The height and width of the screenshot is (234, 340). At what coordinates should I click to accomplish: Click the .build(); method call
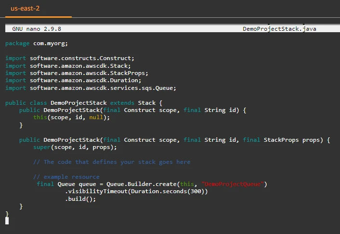tap(80, 199)
